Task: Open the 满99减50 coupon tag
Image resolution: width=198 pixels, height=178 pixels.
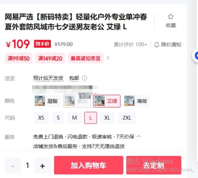Action: 19,58
